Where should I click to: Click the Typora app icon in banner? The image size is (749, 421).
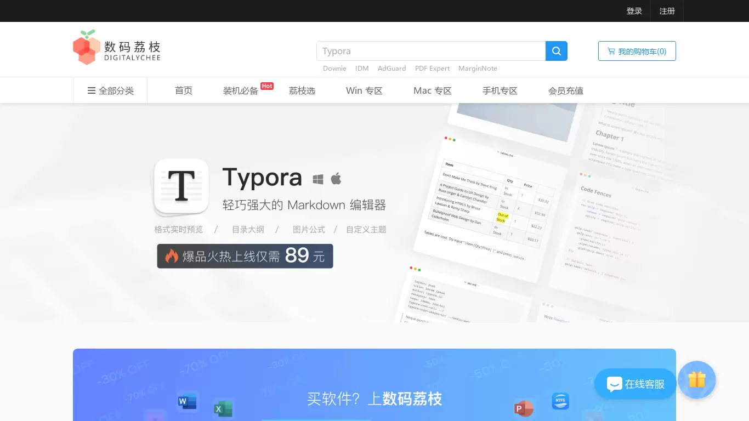pos(181,187)
